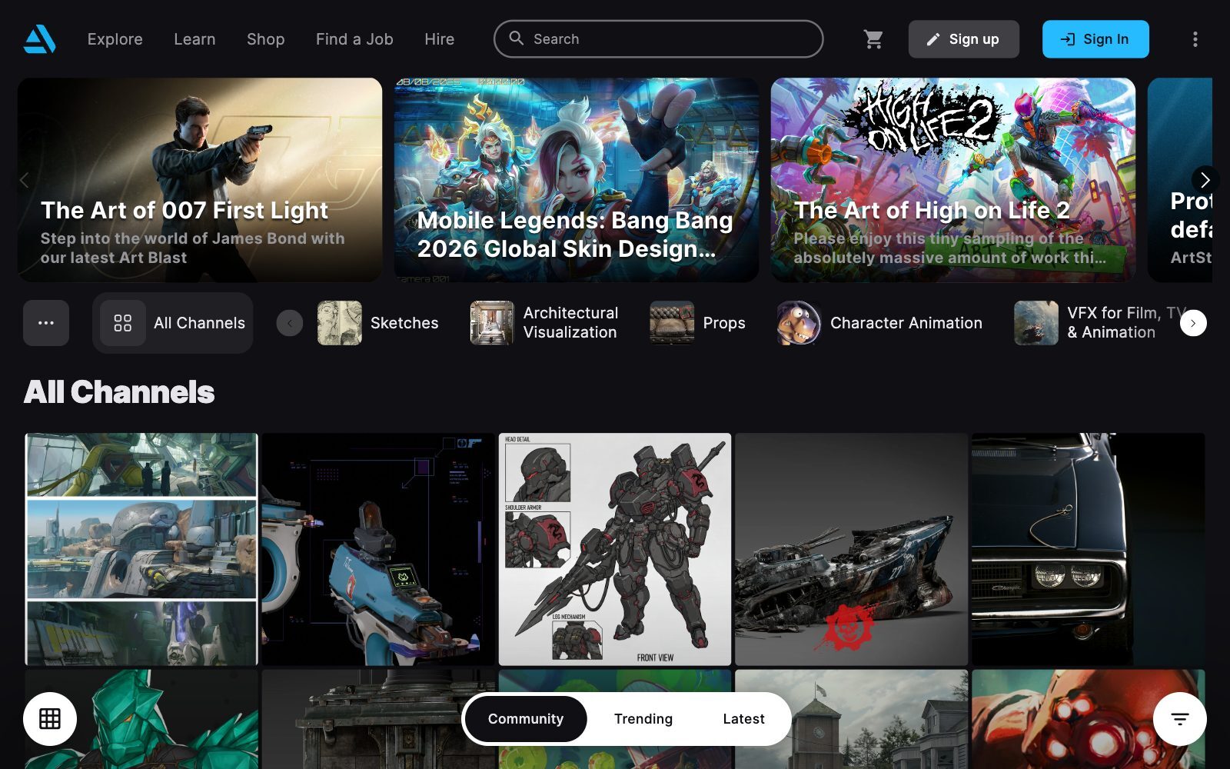Select the Sketches channel thumbnail icon
Viewport: 1230px width, 769px height.
[340, 323]
